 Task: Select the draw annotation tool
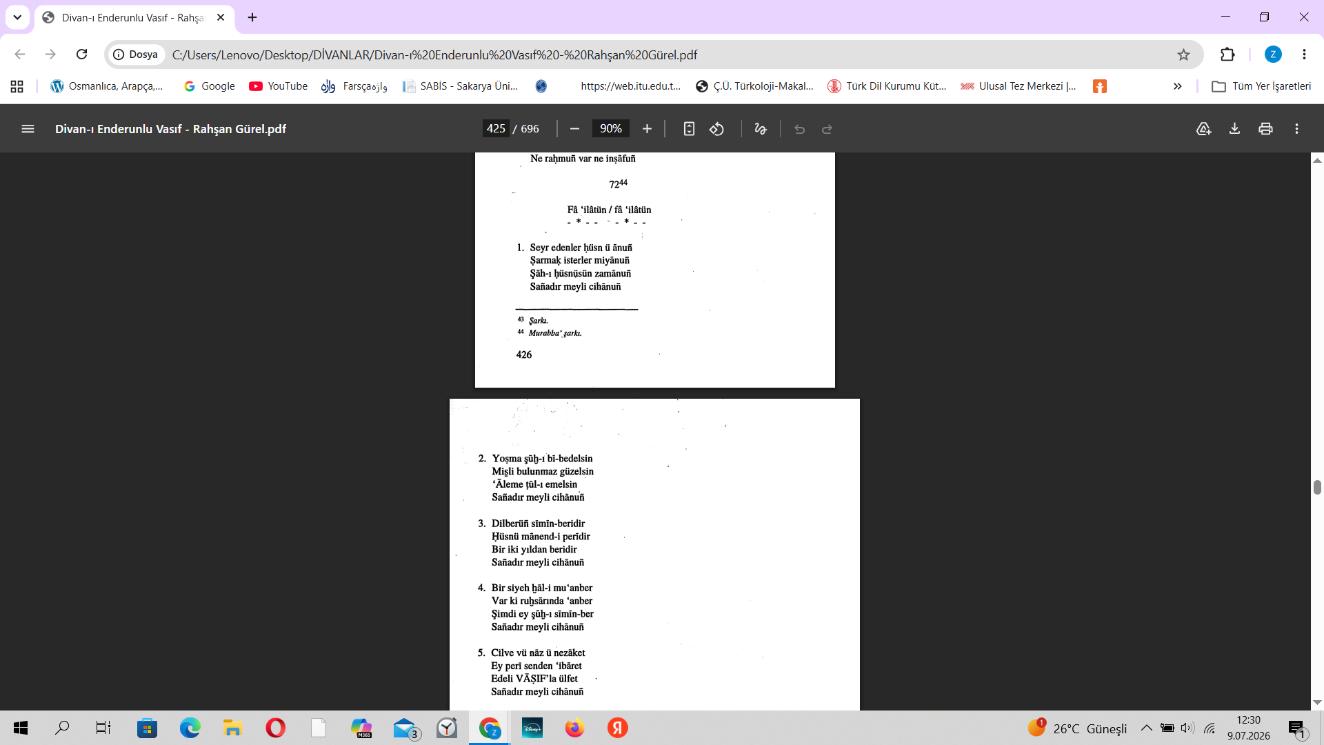click(761, 129)
